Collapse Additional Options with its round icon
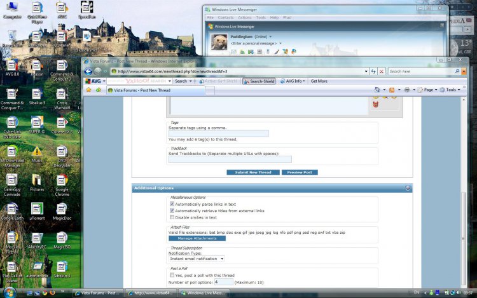This screenshot has height=298, width=477. click(408, 188)
